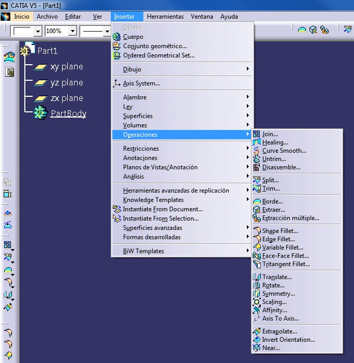Click the Split icon in submenu
354x363 pixels.
click(256, 180)
